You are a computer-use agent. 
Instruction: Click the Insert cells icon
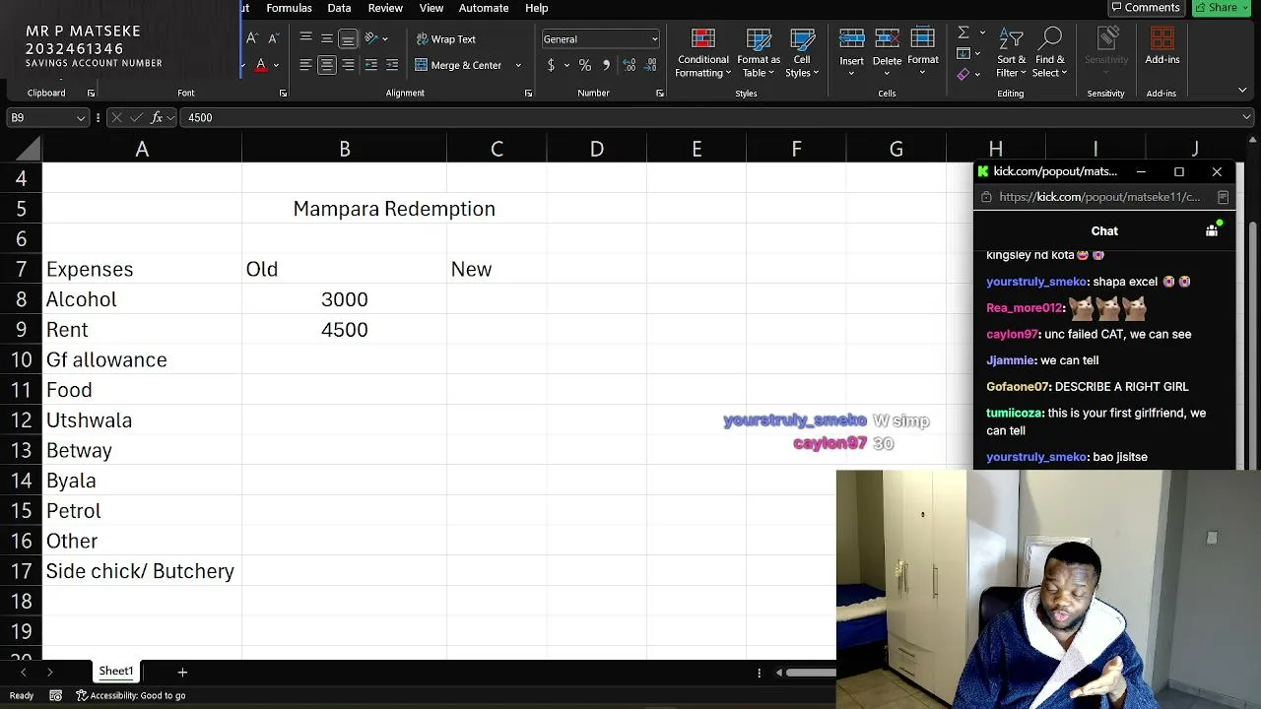(851, 38)
